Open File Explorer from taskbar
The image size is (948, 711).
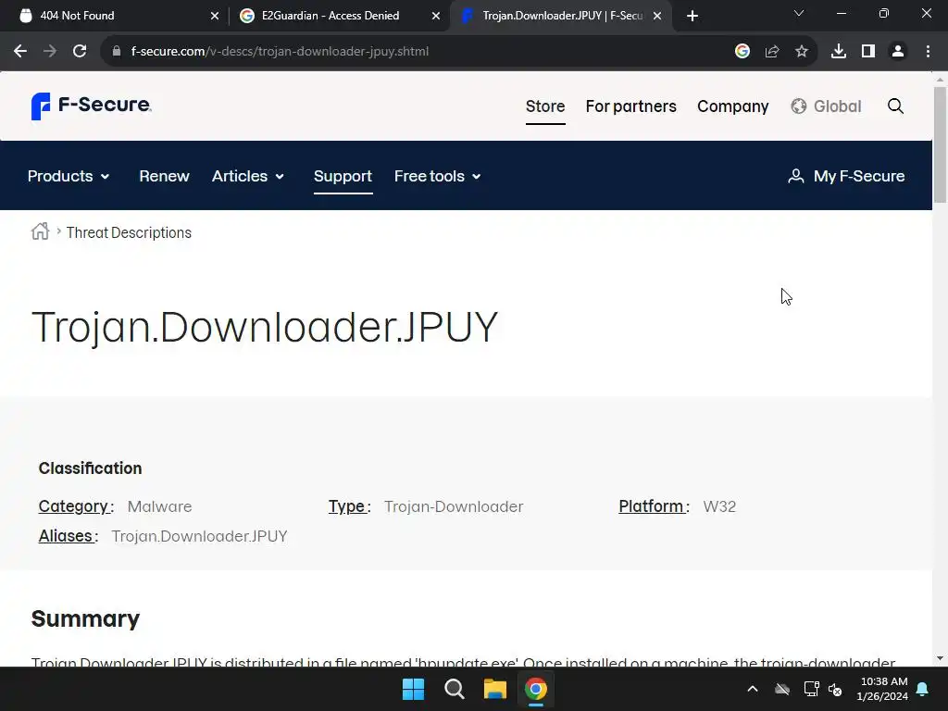(495, 689)
